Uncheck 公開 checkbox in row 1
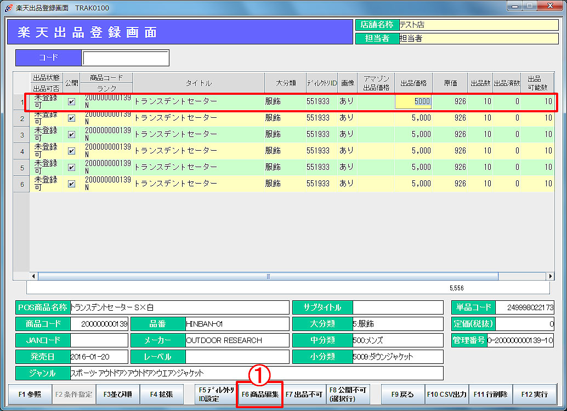The height and width of the screenshot is (411, 567). click(71, 102)
